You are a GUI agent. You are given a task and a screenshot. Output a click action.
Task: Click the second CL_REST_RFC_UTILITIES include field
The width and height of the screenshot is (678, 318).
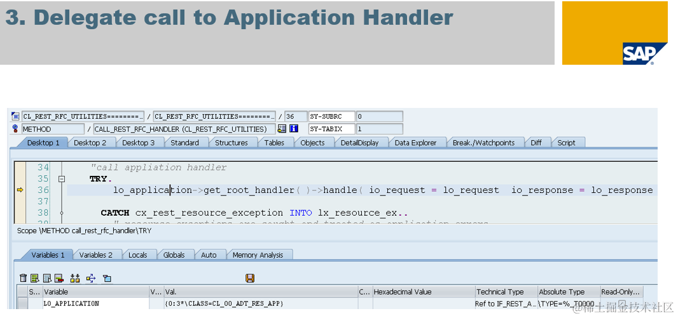[214, 117]
